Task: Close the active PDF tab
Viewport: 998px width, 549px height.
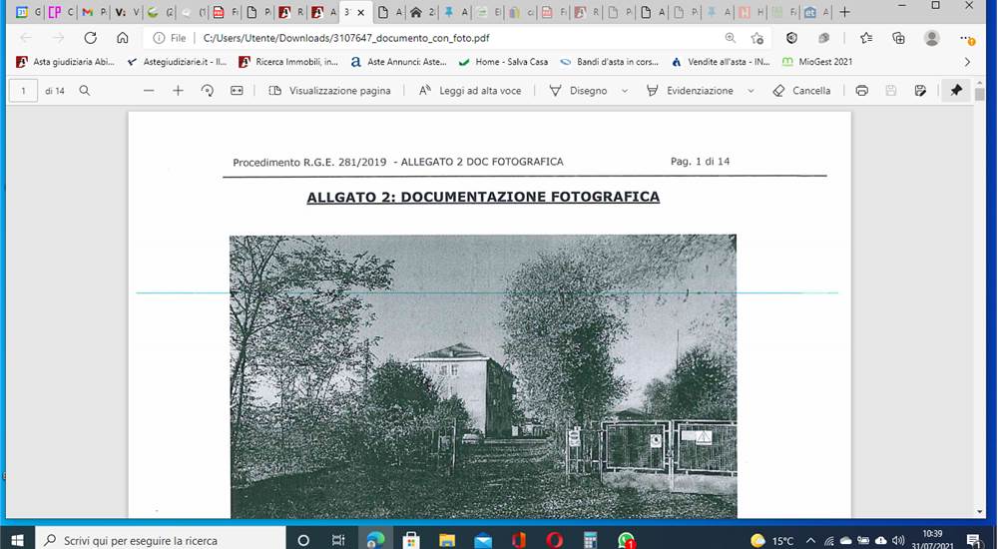Action: [x=361, y=12]
